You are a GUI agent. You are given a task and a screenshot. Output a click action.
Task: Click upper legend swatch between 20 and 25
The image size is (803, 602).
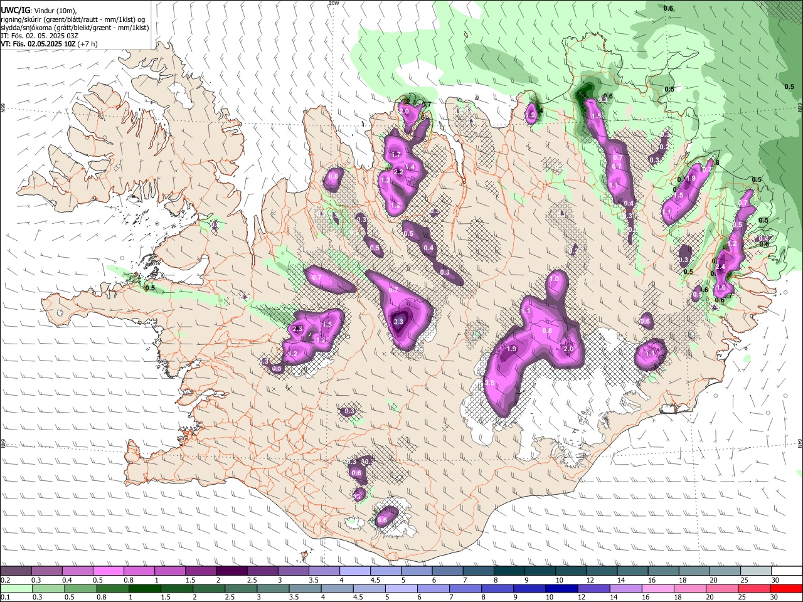[726, 571]
